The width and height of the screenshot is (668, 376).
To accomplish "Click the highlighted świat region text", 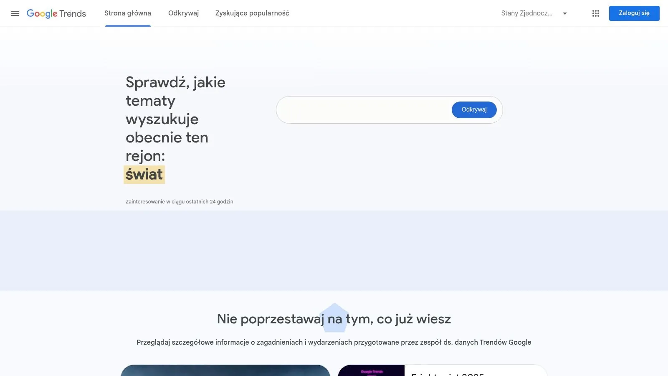I will 144,175.
